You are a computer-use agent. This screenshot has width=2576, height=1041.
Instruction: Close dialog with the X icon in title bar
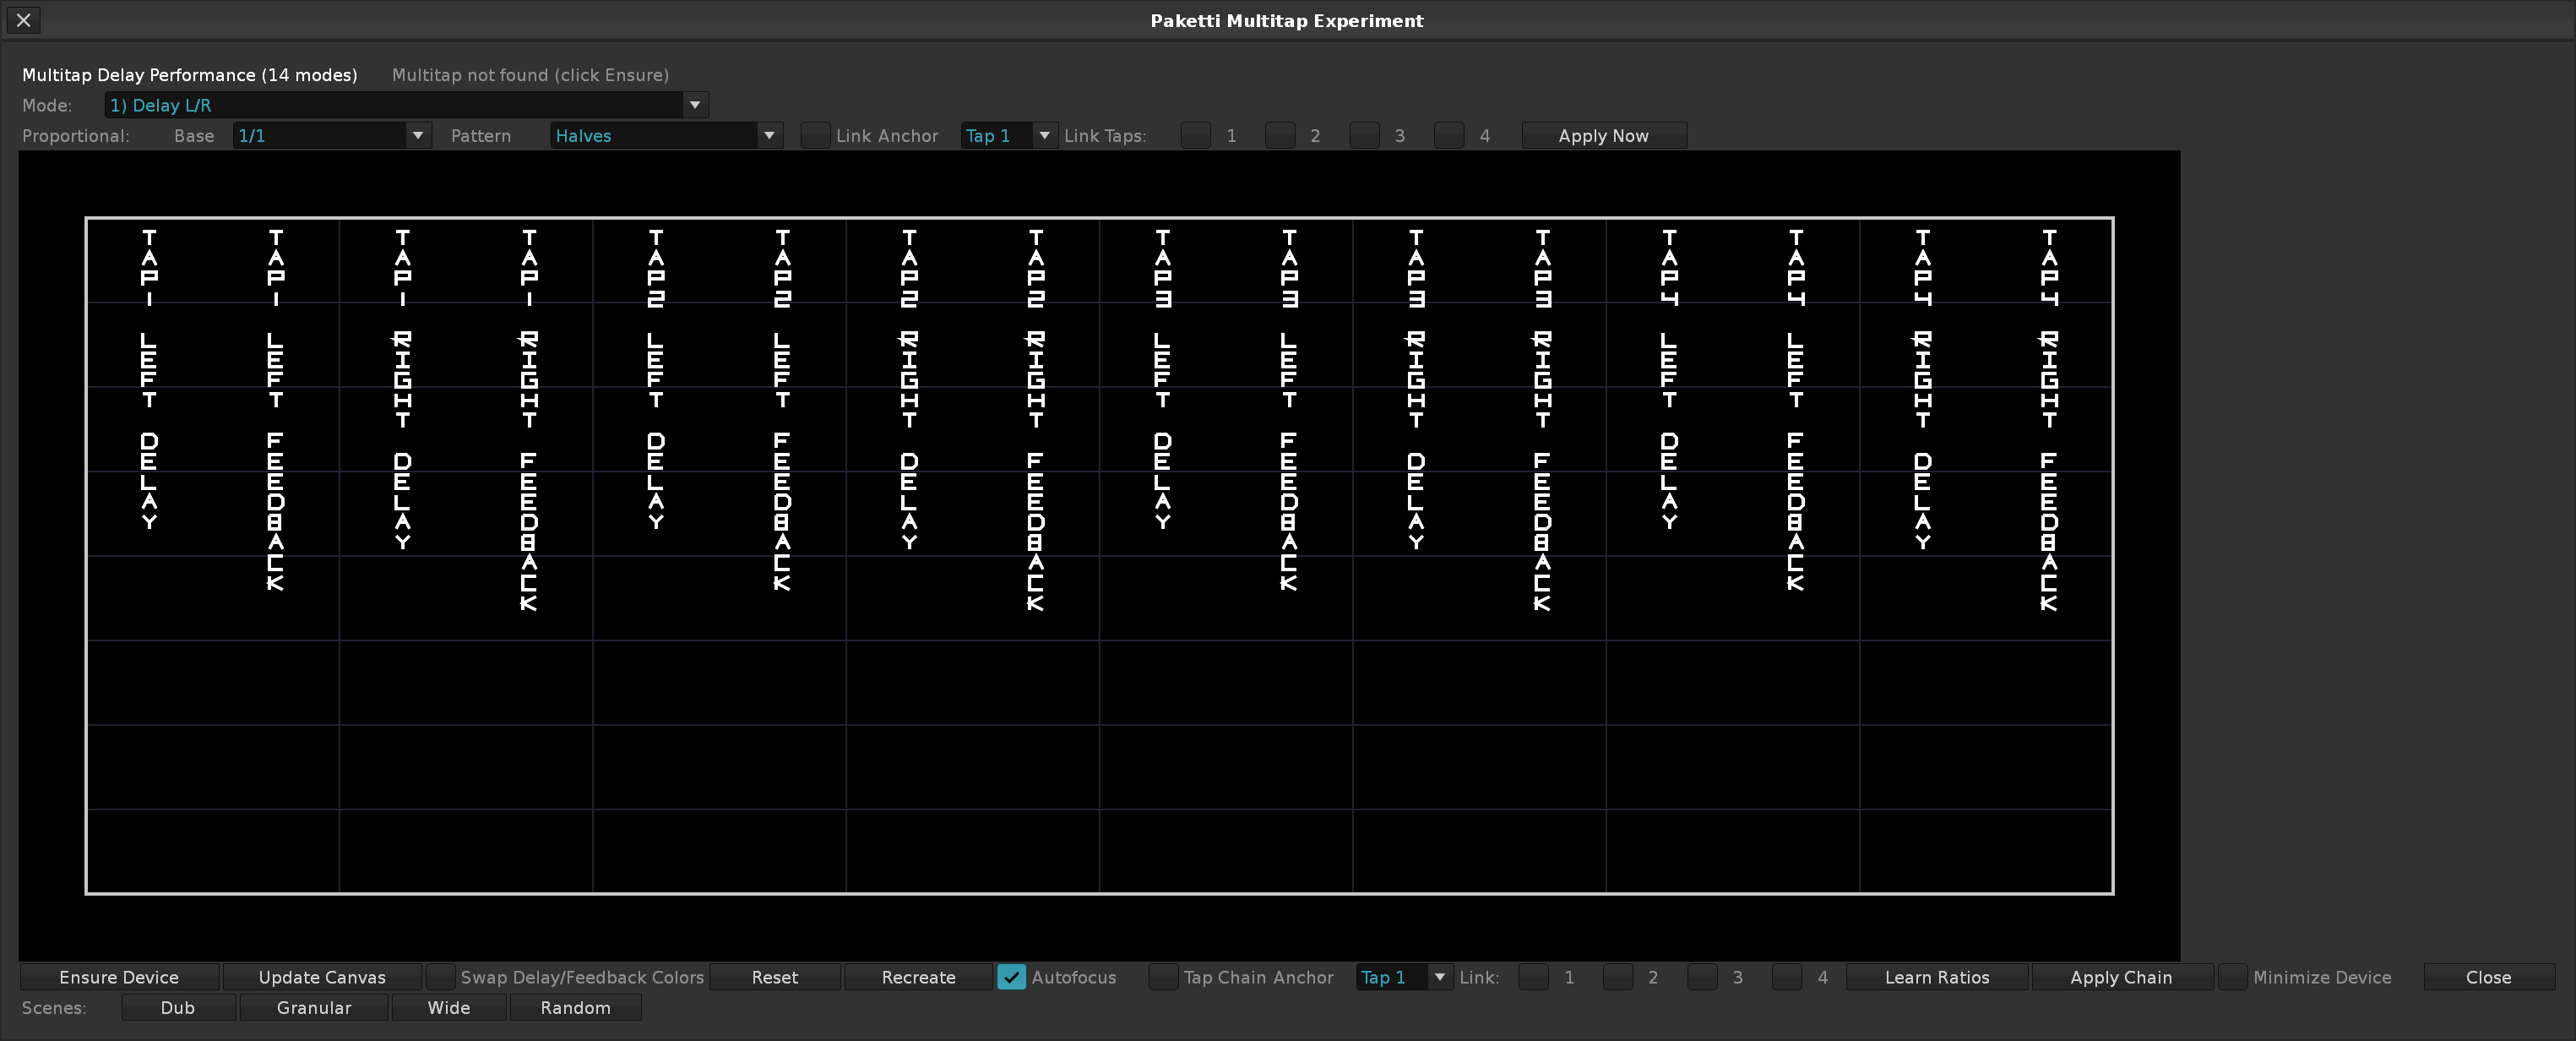[24, 20]
